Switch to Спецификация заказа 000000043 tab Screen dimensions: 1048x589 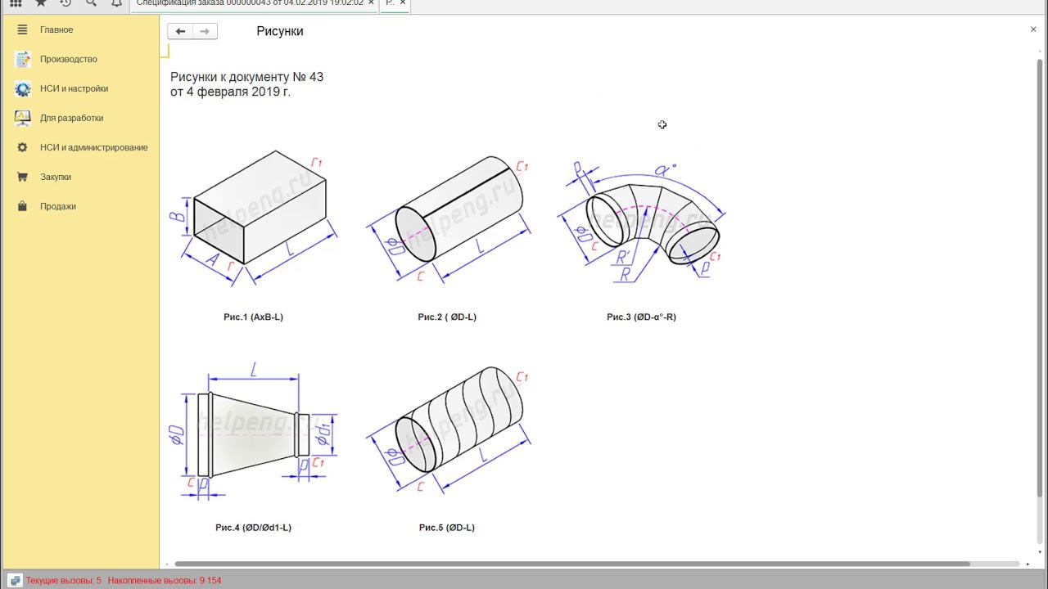[250, 3]
